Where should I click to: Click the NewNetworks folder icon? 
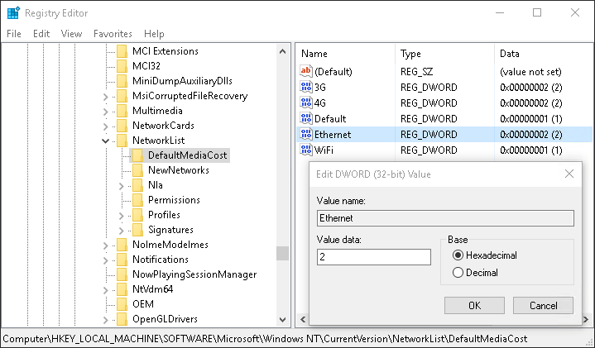[137, 170]
